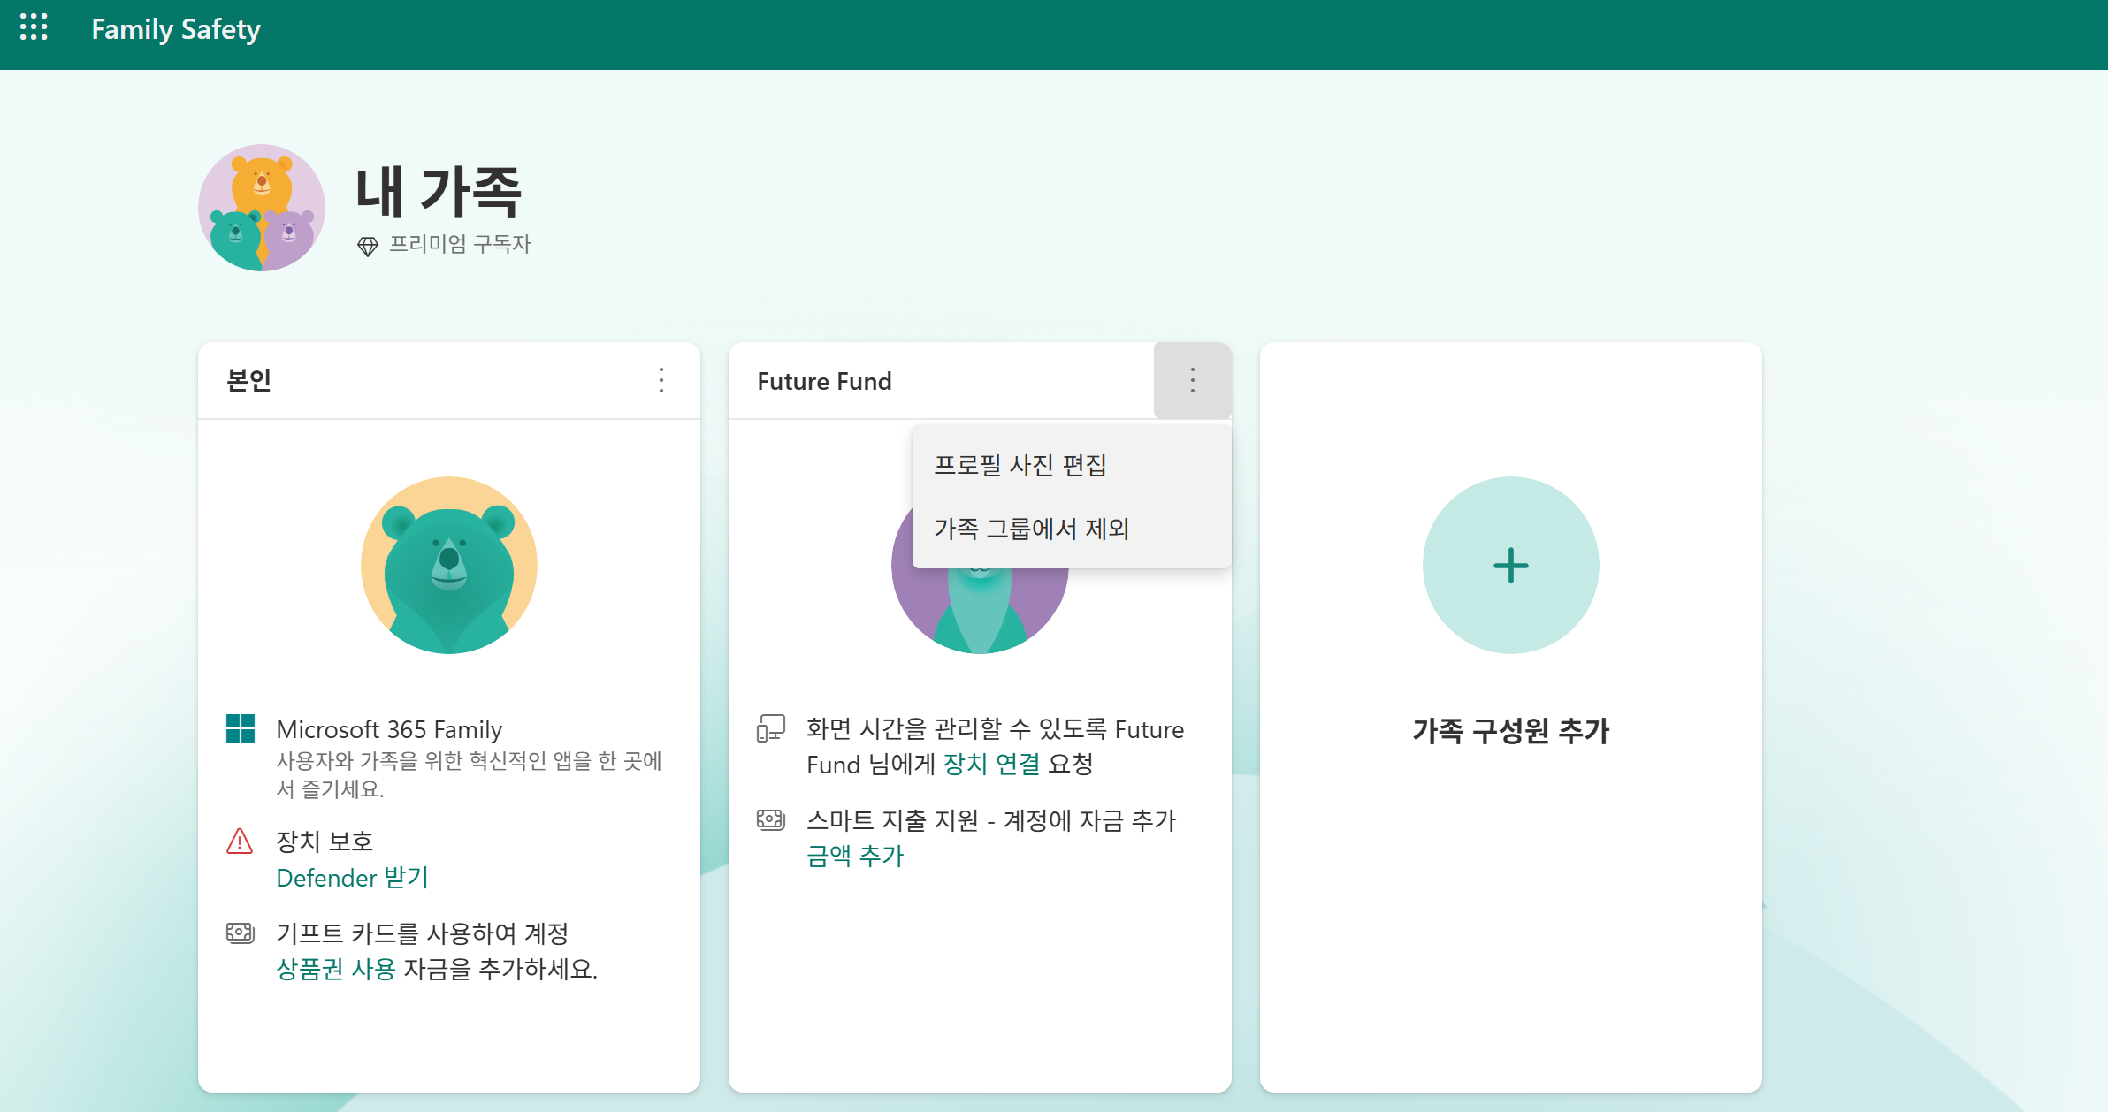Open the 상품권 사용 link
Image resolution: width=2108 pixels, height=1112 pixels.
tap(335, 970)
